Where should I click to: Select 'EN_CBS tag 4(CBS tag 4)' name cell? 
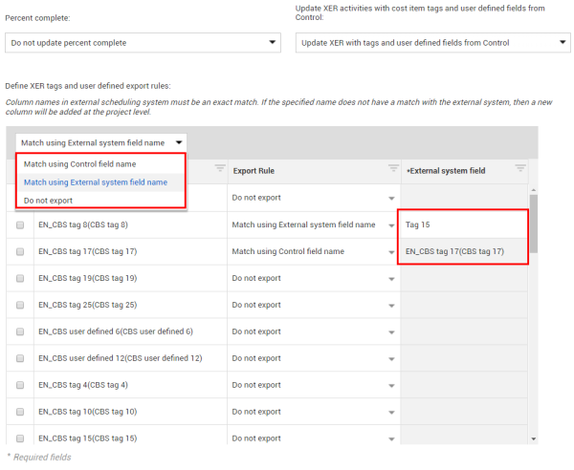coord(130,385)
